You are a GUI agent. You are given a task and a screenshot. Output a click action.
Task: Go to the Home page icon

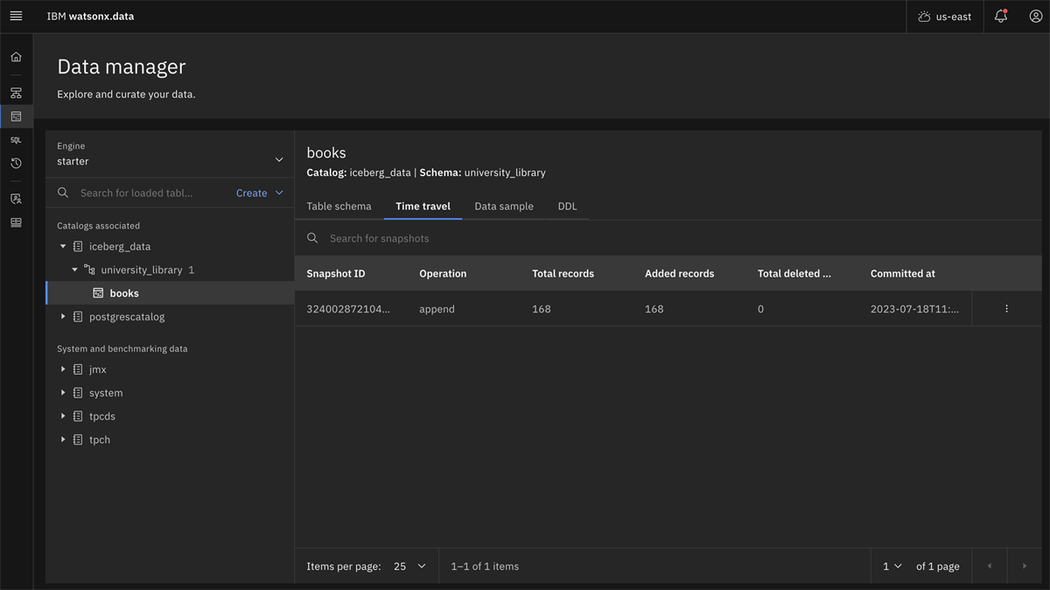[x=16, y=57]
